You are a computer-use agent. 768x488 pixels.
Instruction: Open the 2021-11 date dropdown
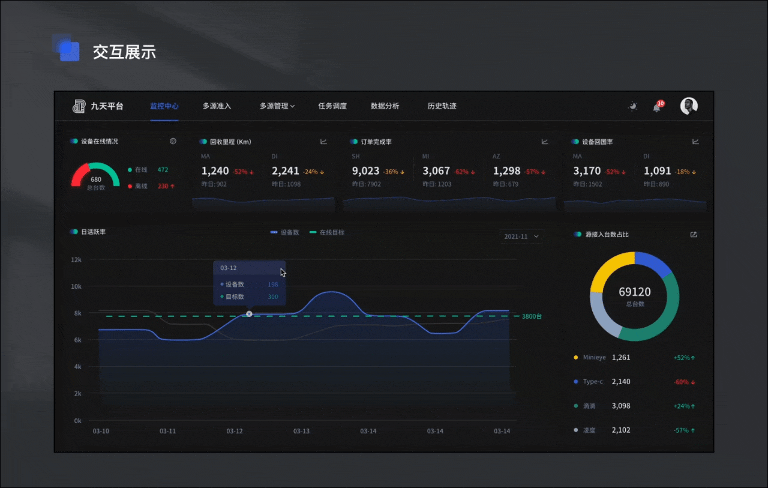[522, 236]
